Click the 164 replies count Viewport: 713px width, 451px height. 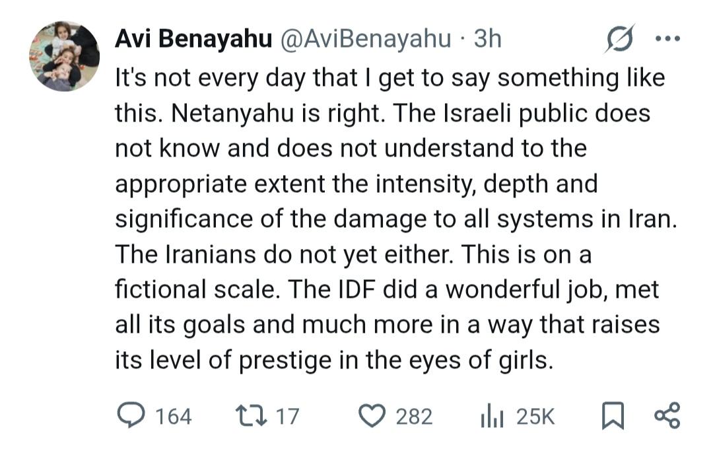(x=174, y=416)
